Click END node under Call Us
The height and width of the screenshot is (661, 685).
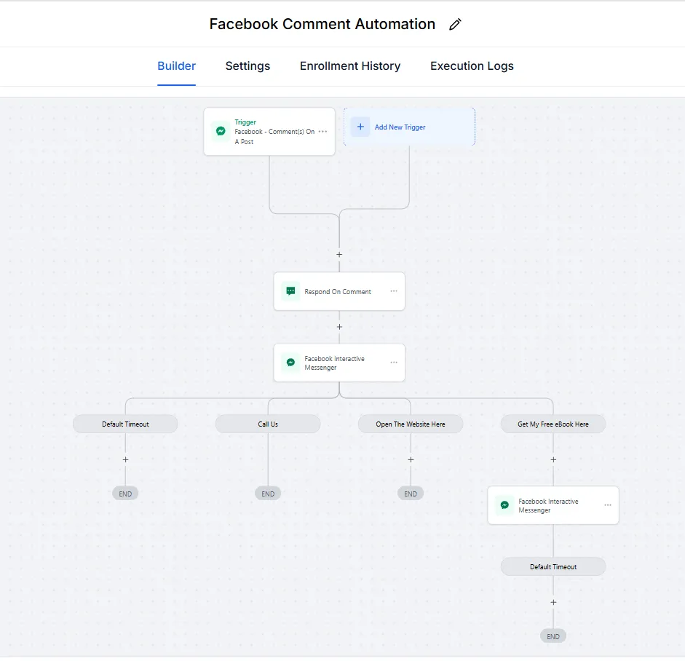[x=268, y=494]
